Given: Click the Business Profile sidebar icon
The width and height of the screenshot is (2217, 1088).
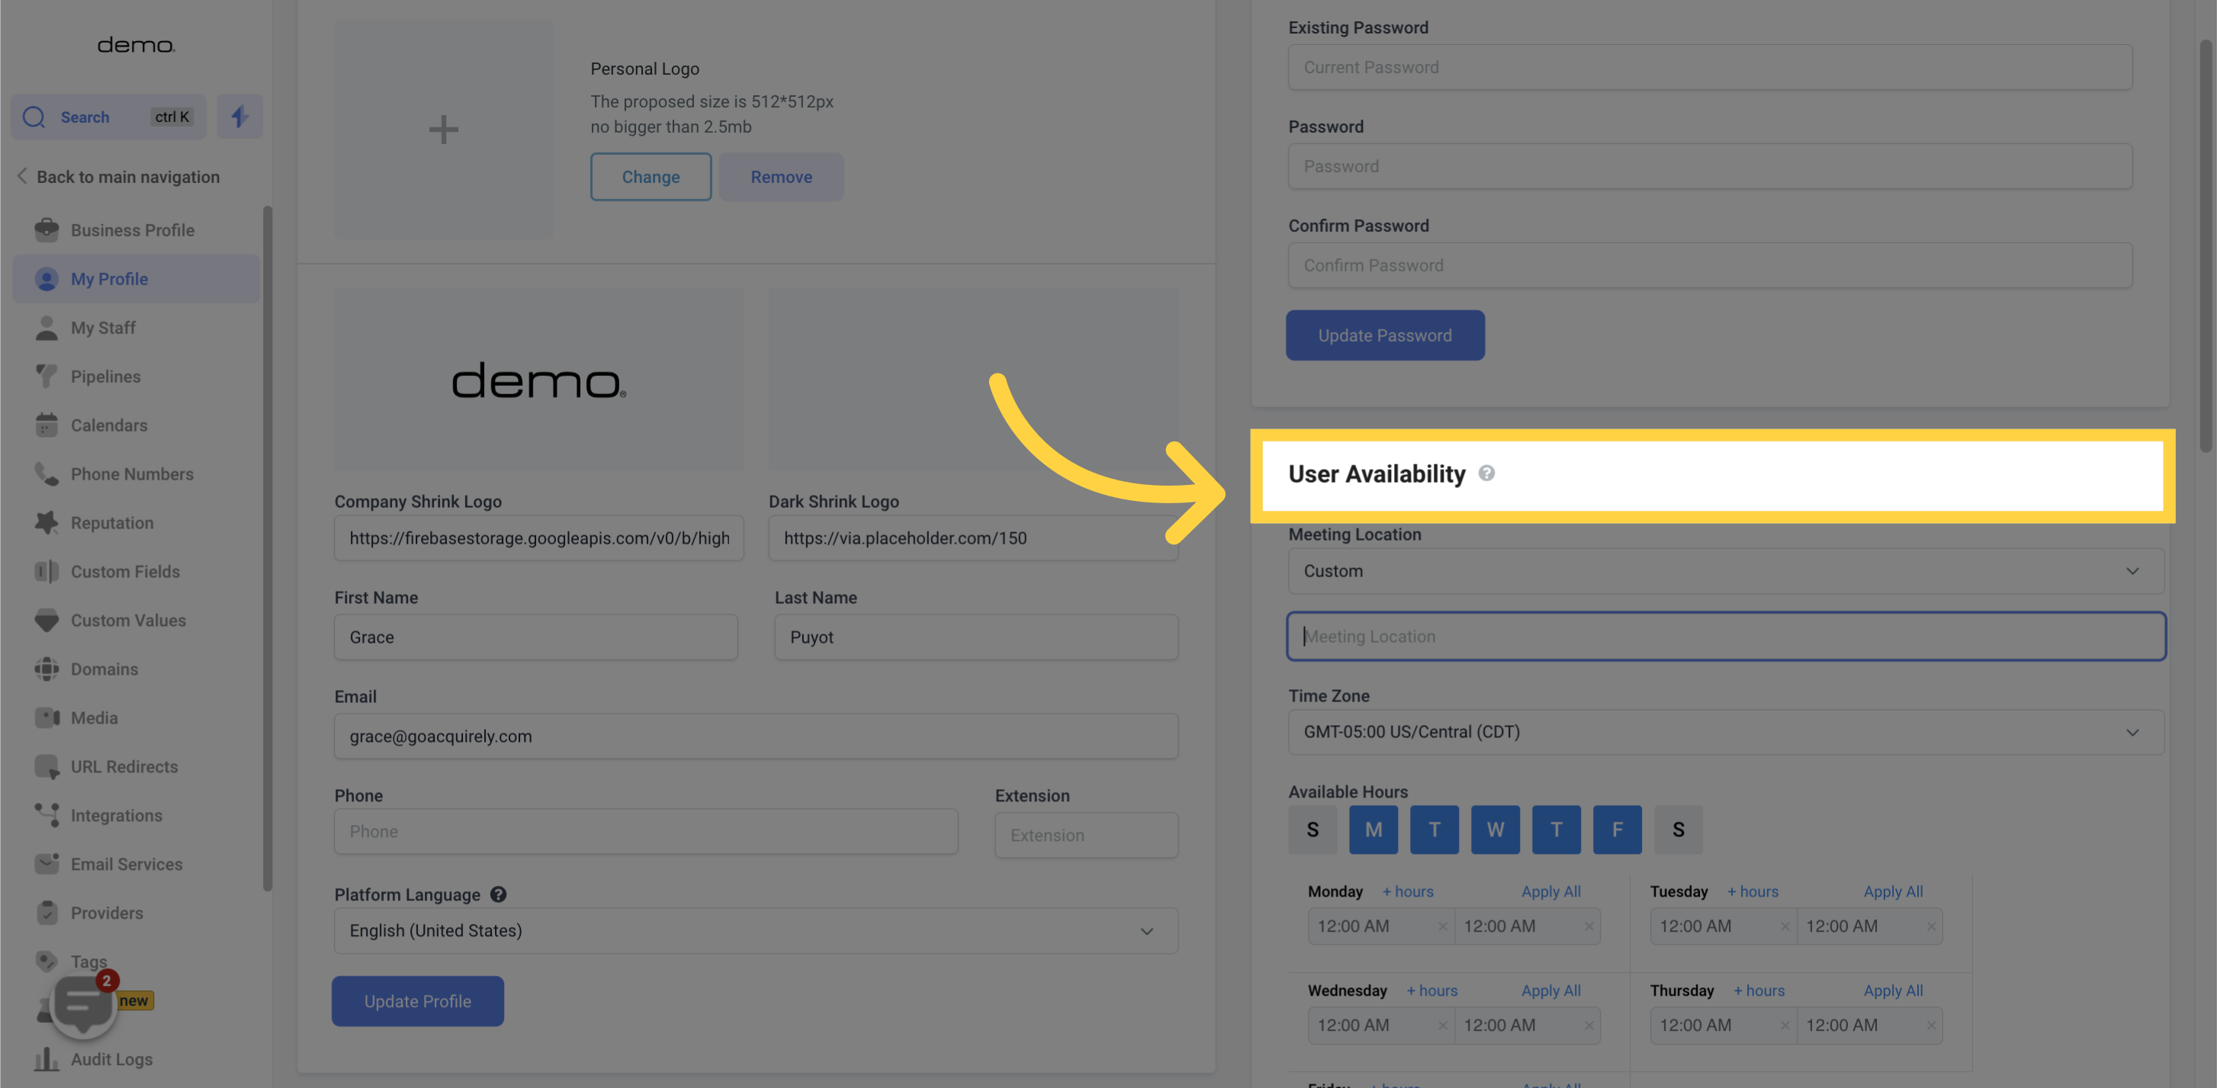Looking at the screenshot, I should click(47, 230).
